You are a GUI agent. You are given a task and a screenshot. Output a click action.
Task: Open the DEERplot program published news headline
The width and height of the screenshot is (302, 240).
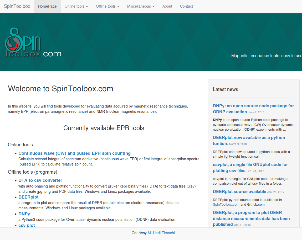[251, 218]
